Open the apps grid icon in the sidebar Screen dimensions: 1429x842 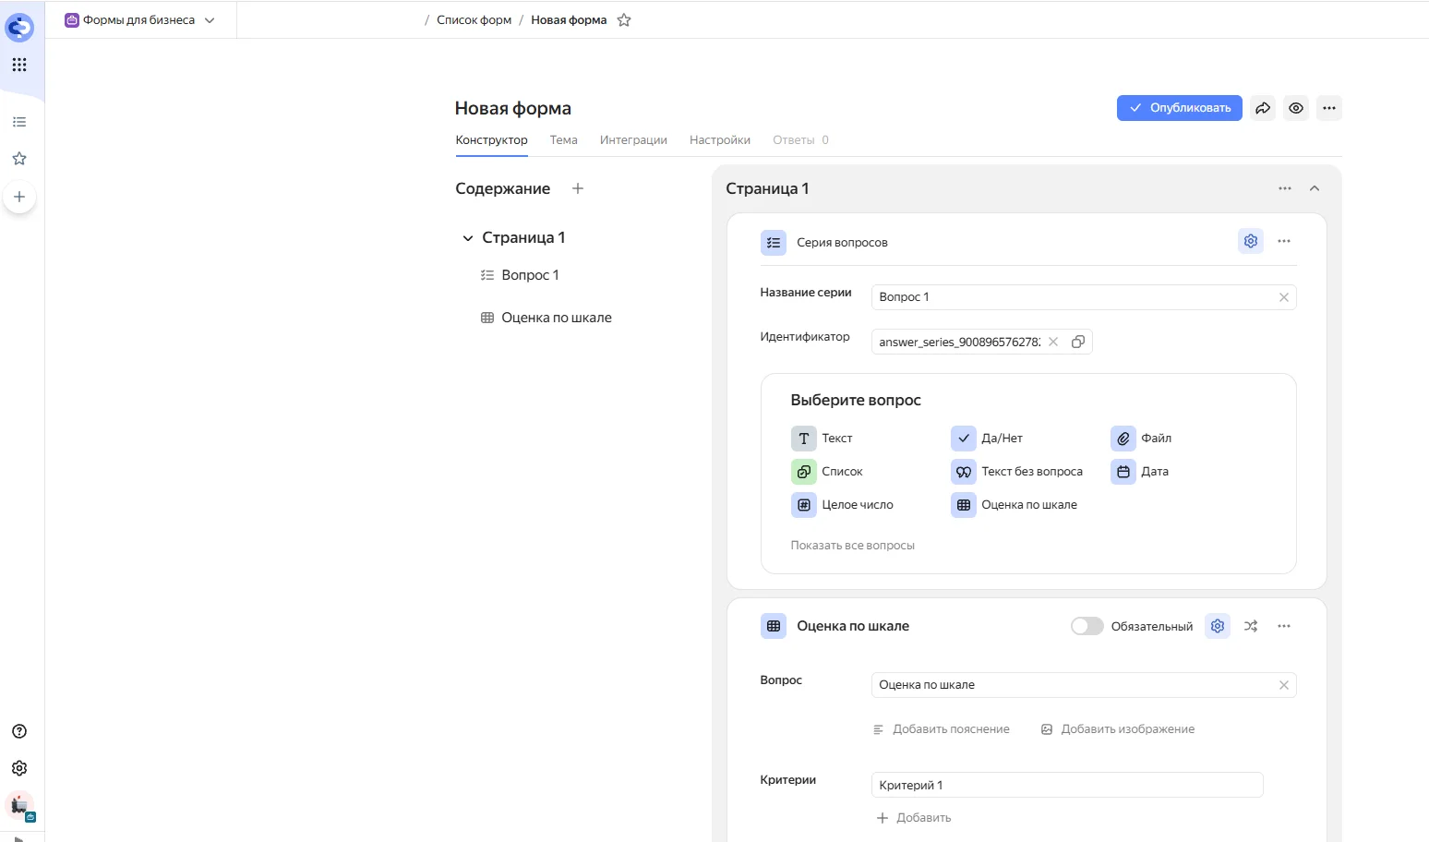point(19,65)
